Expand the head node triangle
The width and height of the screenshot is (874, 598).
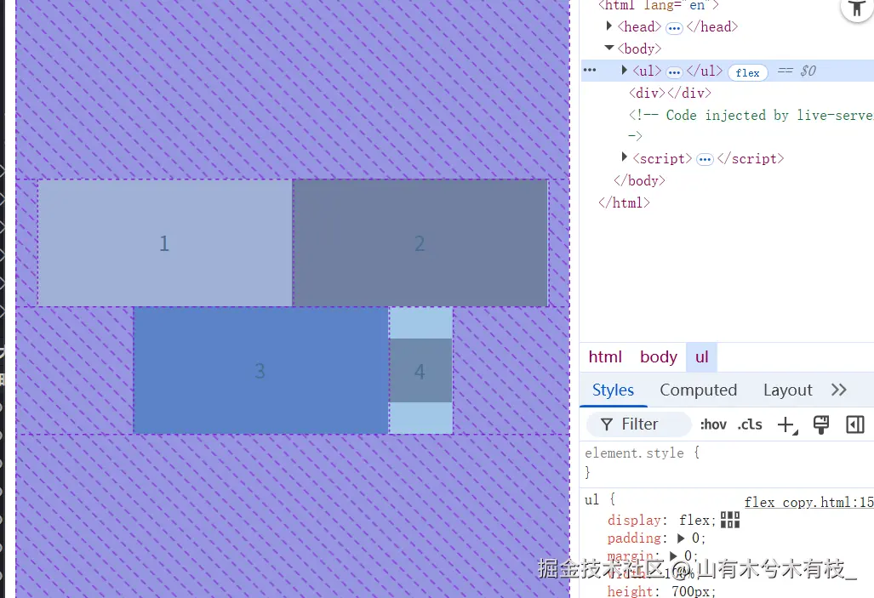click(x=609, y=26)
